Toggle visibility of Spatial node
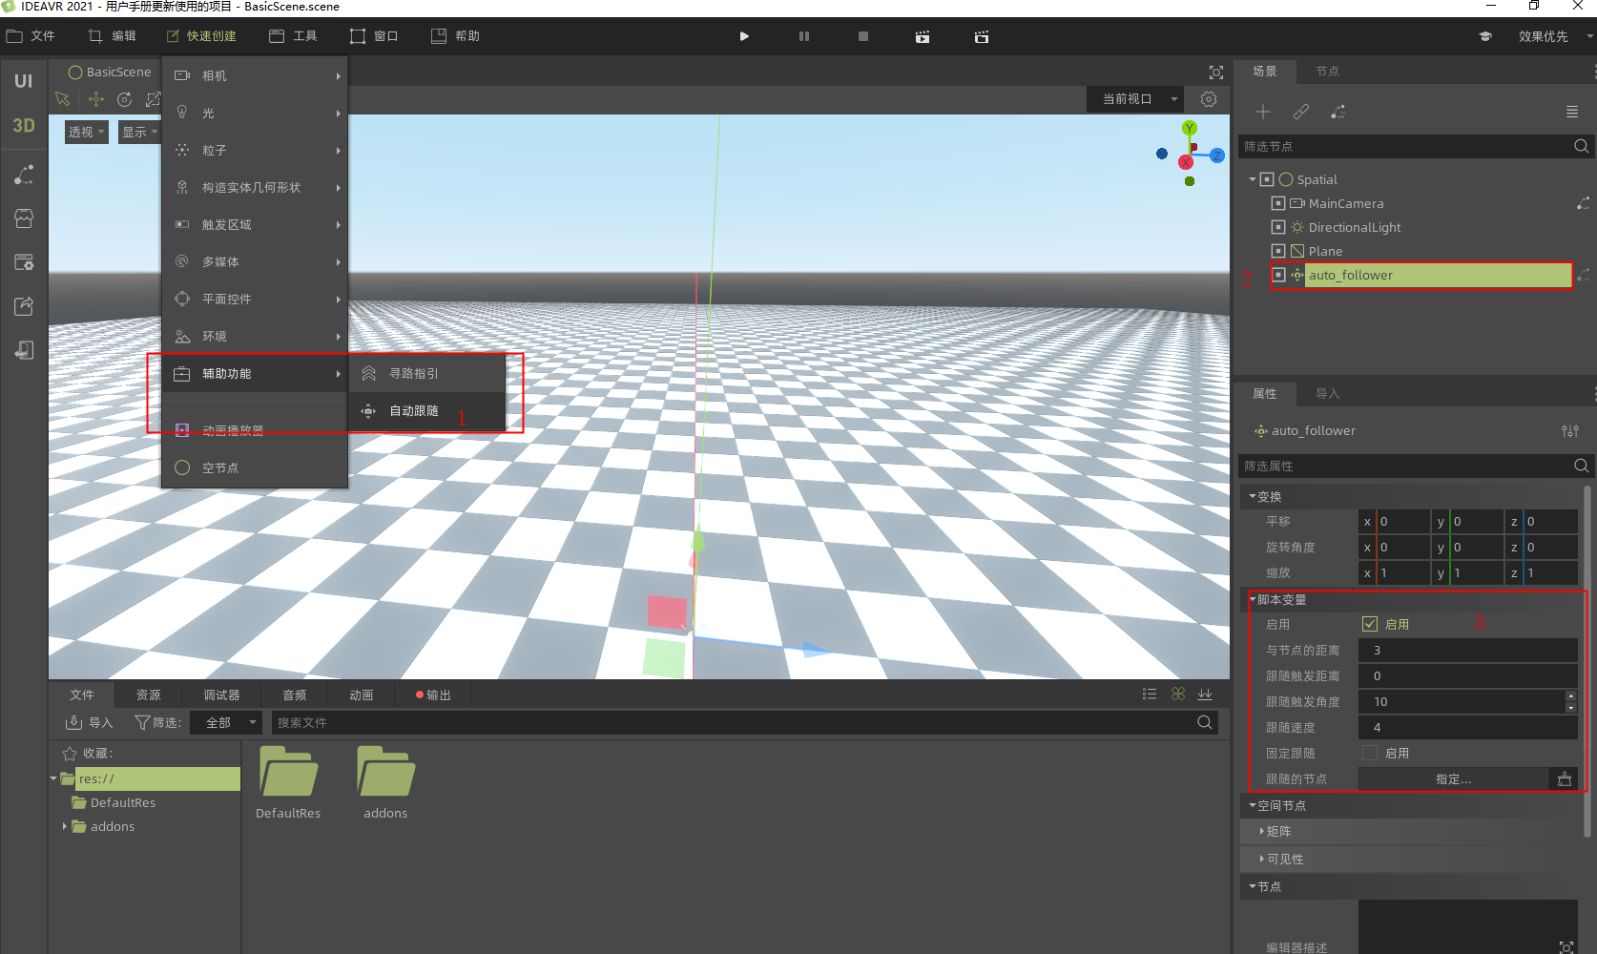The height and width of the screenshot is (954, 1597). [1267, 179]
